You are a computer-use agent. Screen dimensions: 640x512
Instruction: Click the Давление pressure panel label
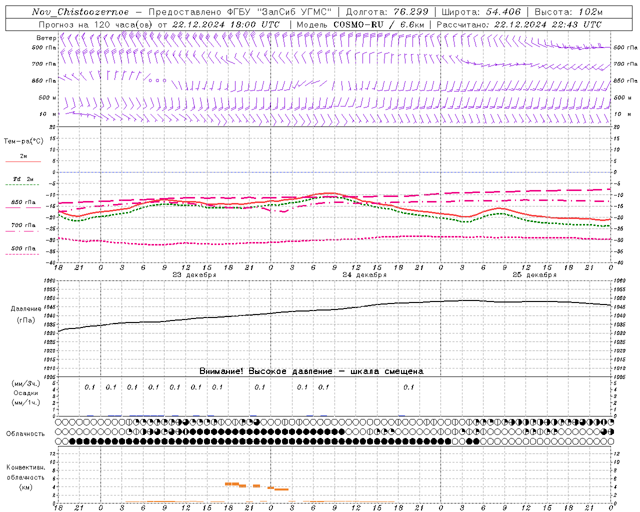pos(26,309)
